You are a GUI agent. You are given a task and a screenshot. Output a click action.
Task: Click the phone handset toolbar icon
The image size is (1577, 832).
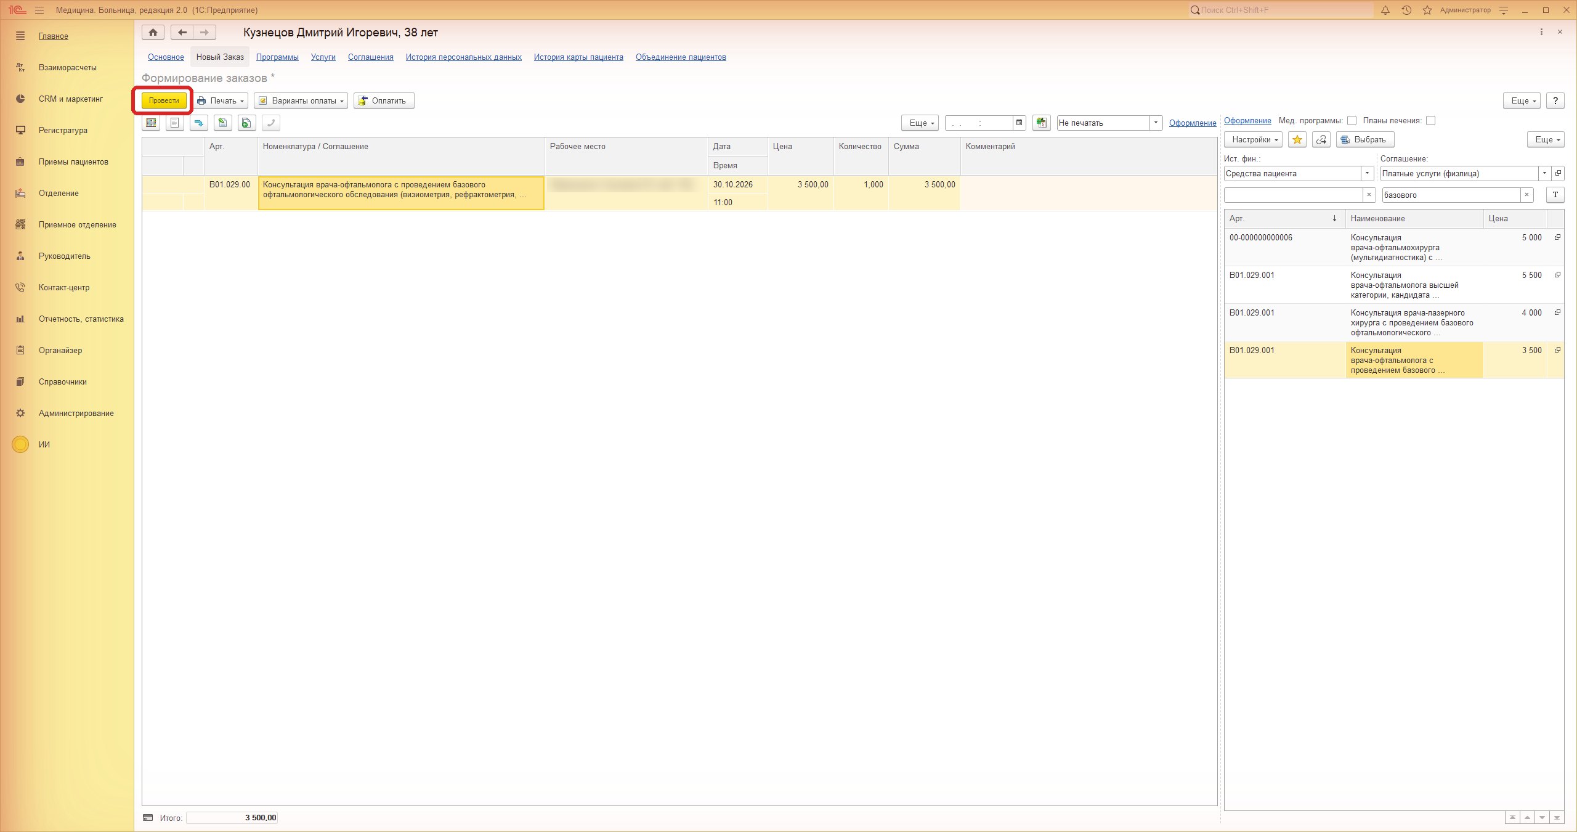click(271, 123)
